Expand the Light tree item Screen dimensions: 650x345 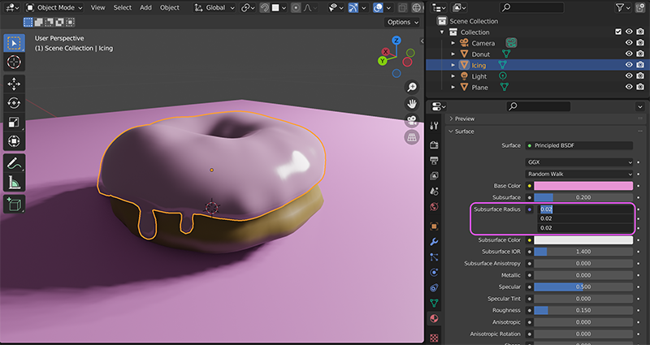453,76
